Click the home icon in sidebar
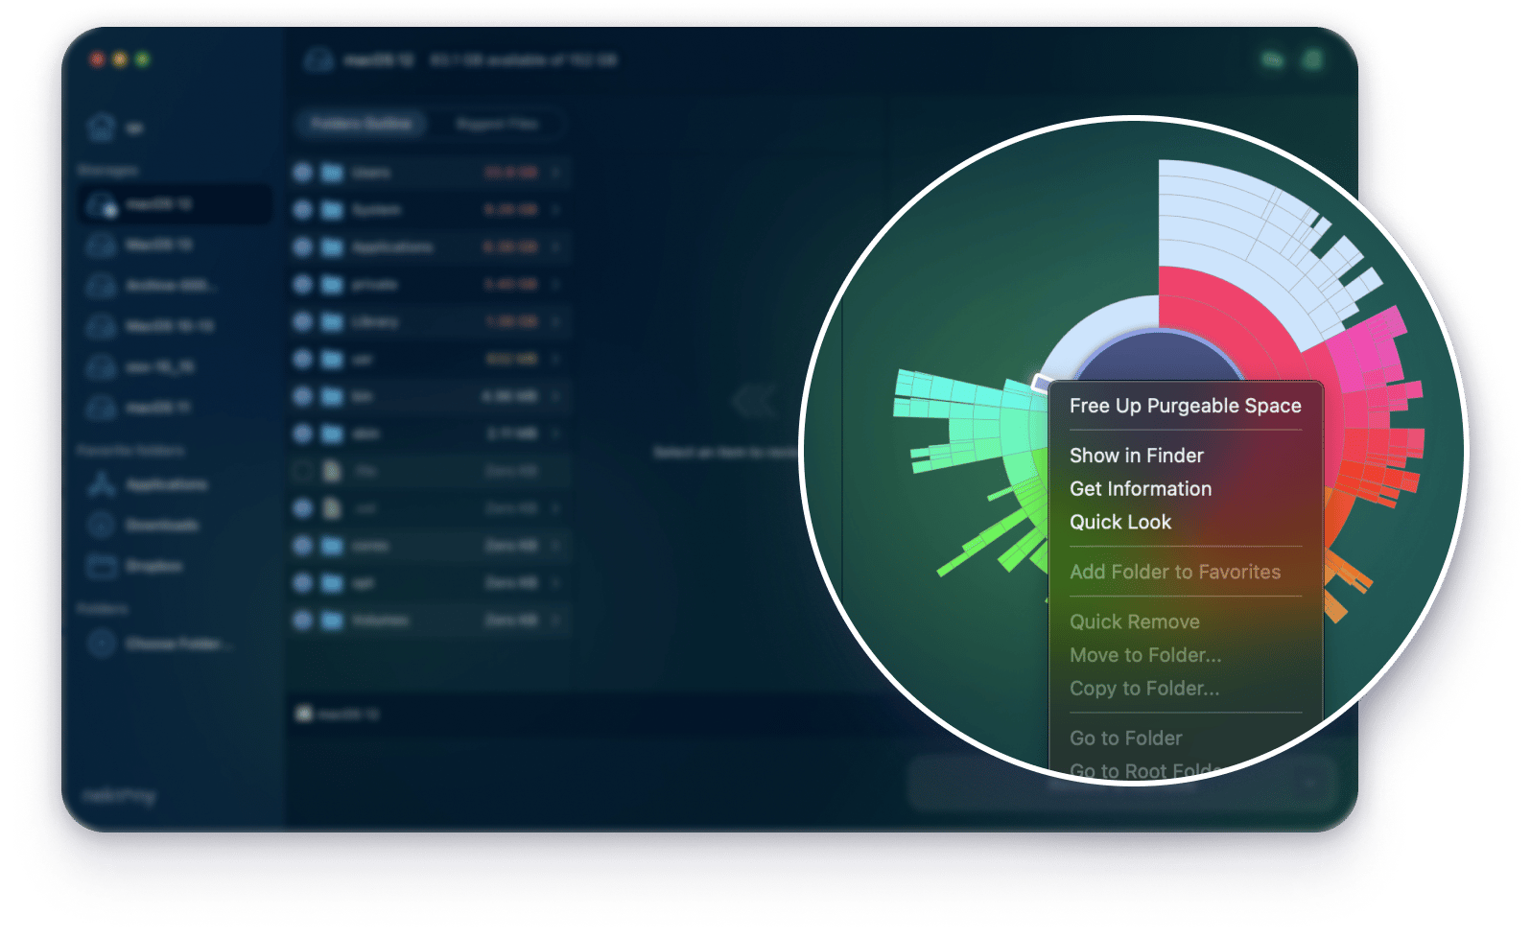Viewport: 1531px width, 938px height. [101, 126]
